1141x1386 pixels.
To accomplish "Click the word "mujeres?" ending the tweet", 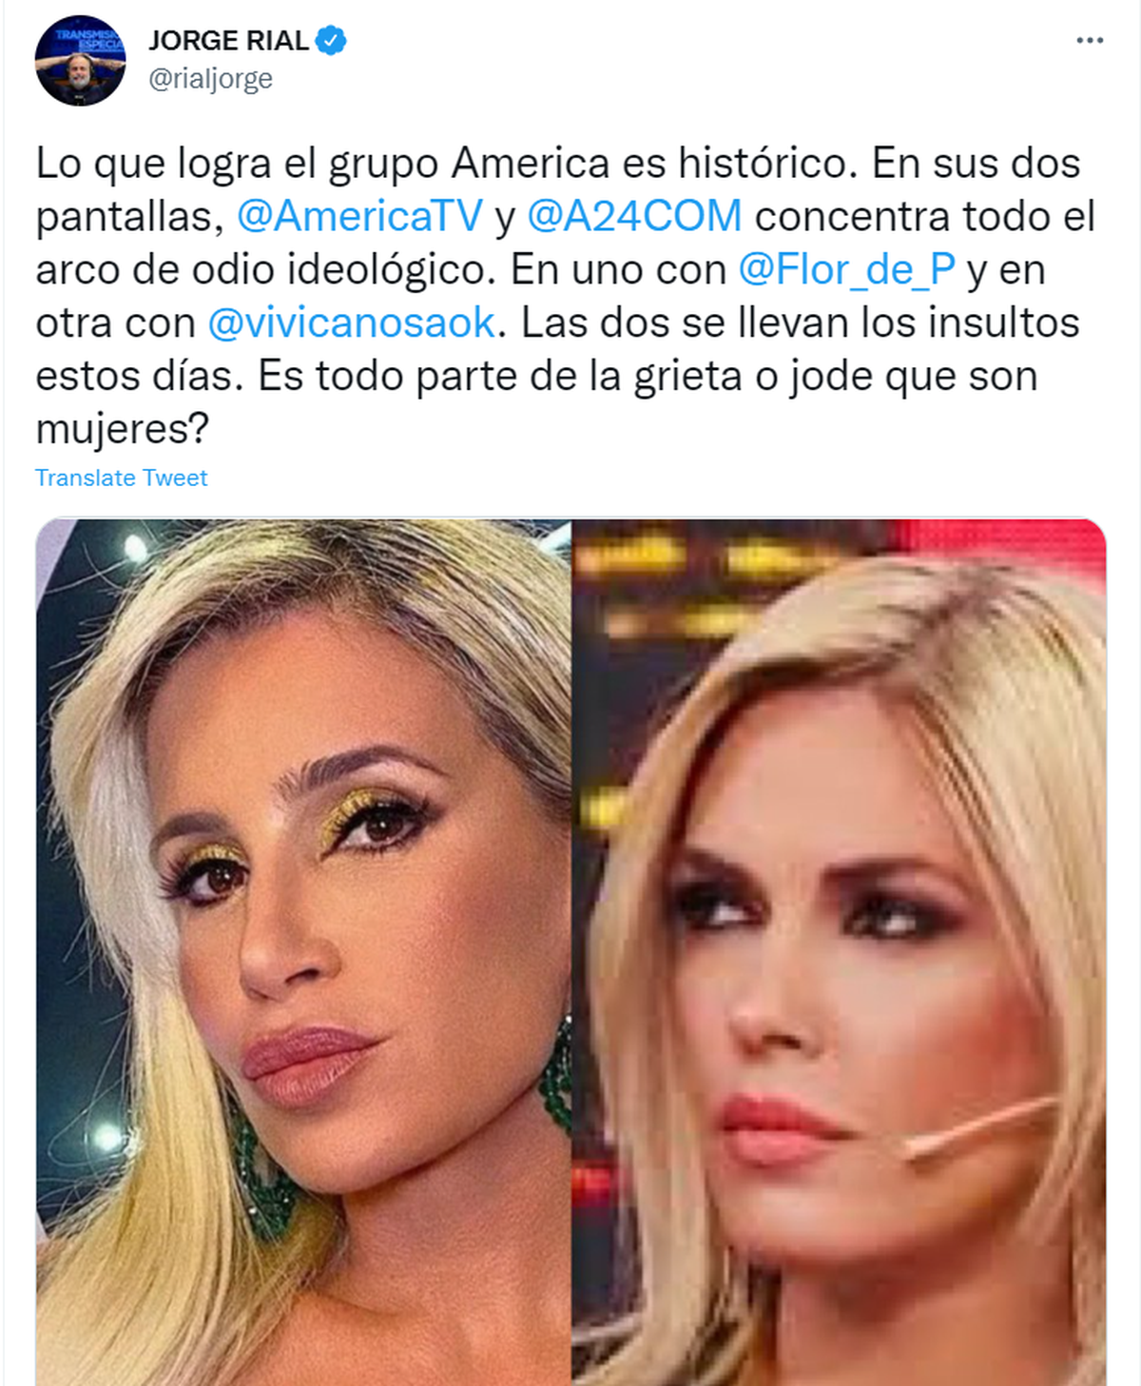I will click(122, 429).
